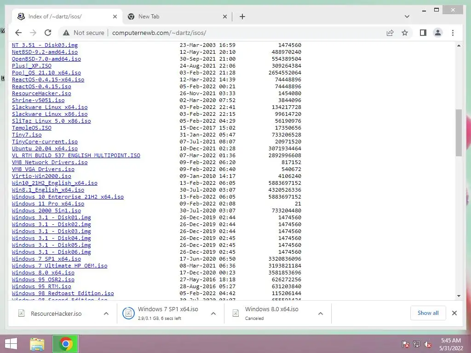
Task: Open VM8 VGA Drivers.iso link
Action: tap(43, 169)
